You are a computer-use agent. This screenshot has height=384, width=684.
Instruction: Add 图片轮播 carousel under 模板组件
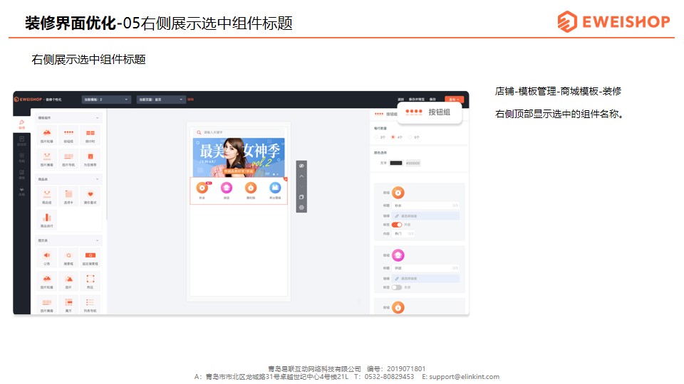47,134
